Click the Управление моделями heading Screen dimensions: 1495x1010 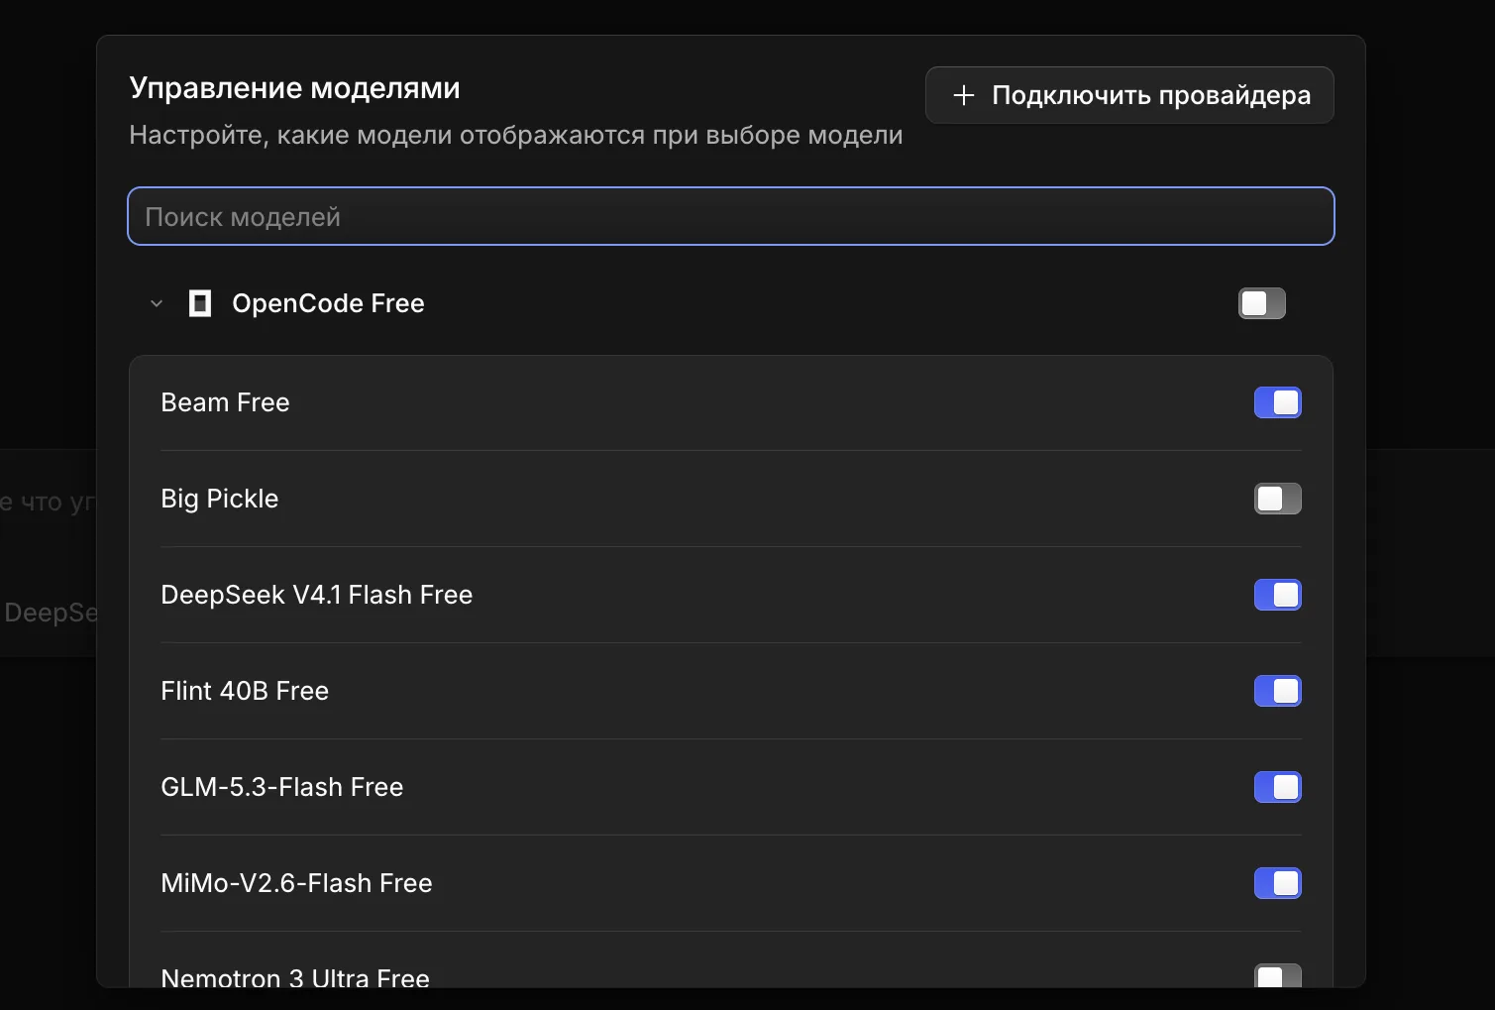(x=294, y=88)
